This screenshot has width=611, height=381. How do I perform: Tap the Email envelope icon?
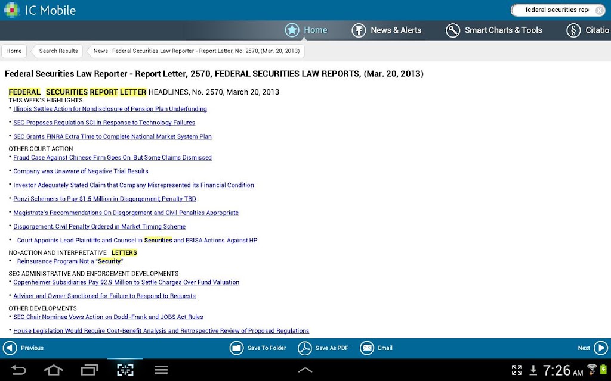(x=367, y=348)
